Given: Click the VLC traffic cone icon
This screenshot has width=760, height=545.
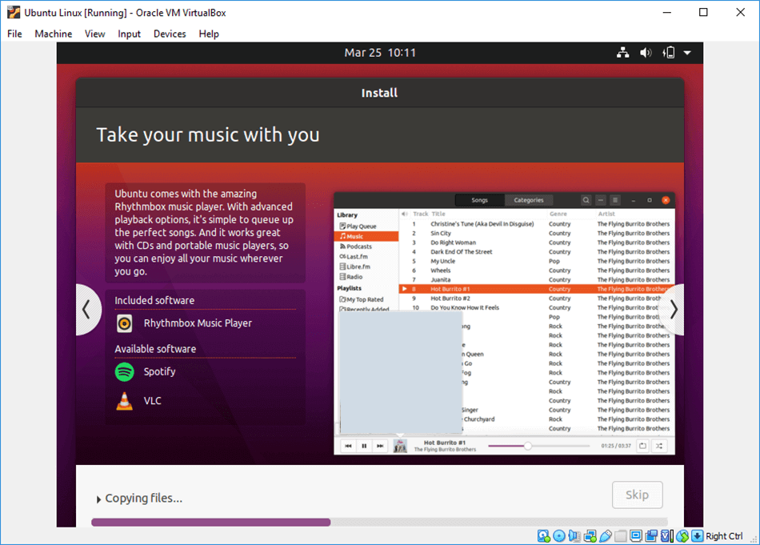Looking at the screenshot, I should coord(125,401).
